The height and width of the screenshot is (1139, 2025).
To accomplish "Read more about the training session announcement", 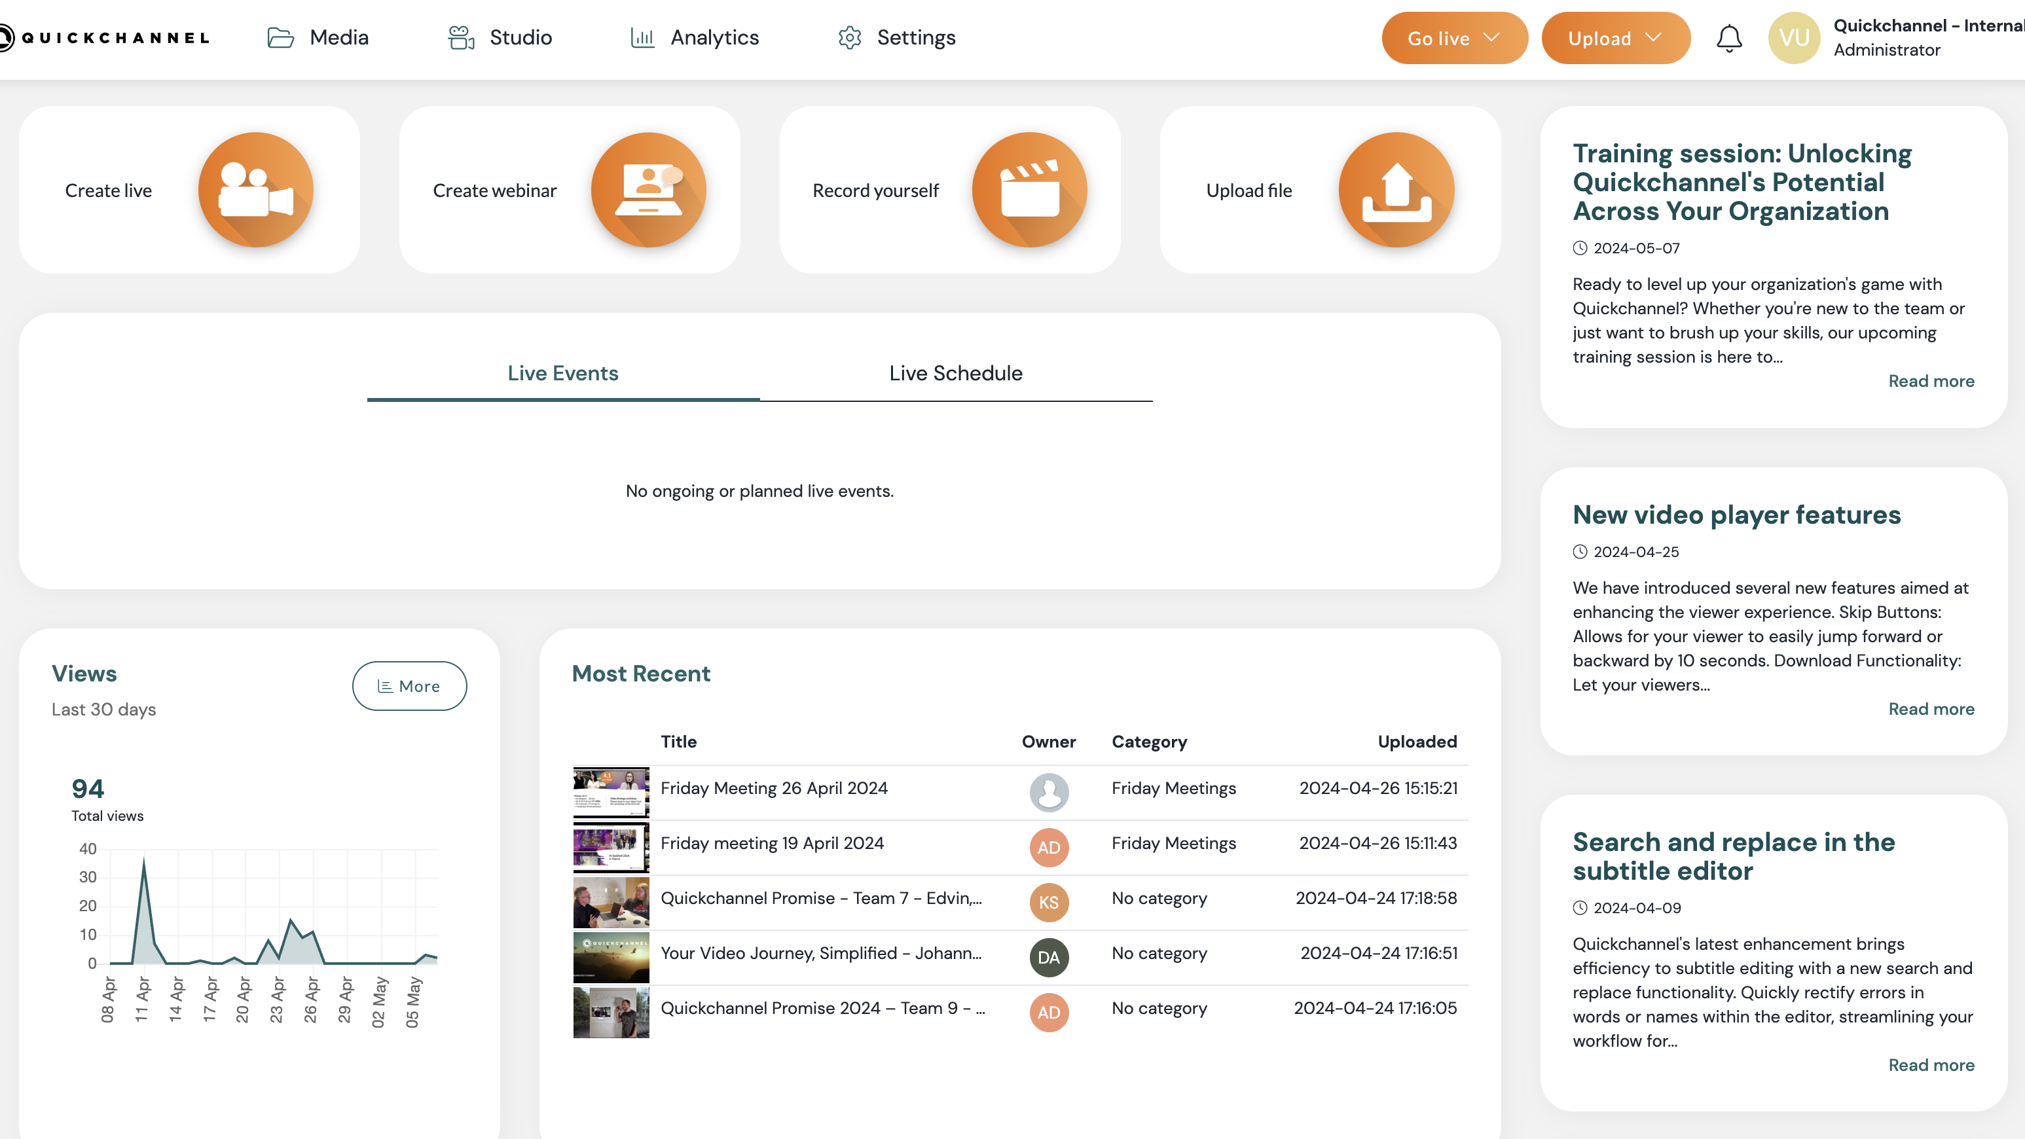I will 1931,380.
